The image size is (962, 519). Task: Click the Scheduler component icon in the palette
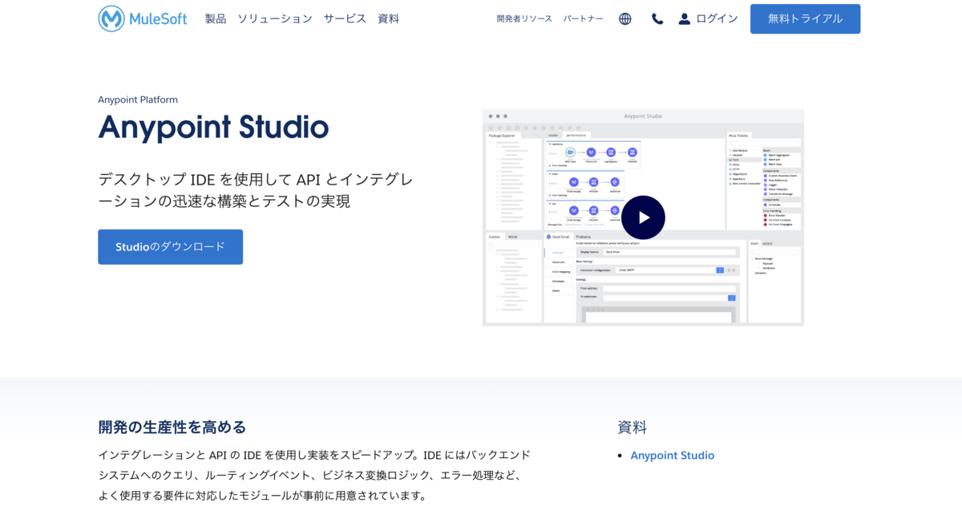765,205
